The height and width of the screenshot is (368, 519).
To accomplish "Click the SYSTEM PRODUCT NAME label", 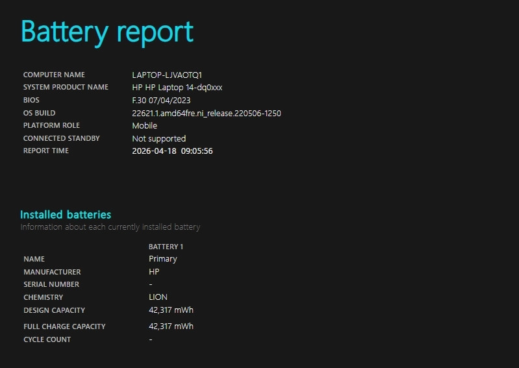I will (x=66, y=87).
